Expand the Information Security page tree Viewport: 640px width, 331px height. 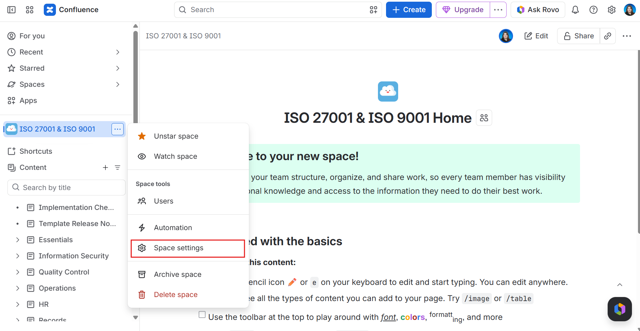pos(18,256)
